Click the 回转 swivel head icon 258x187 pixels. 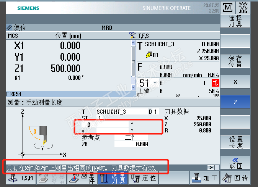(227, 178)
